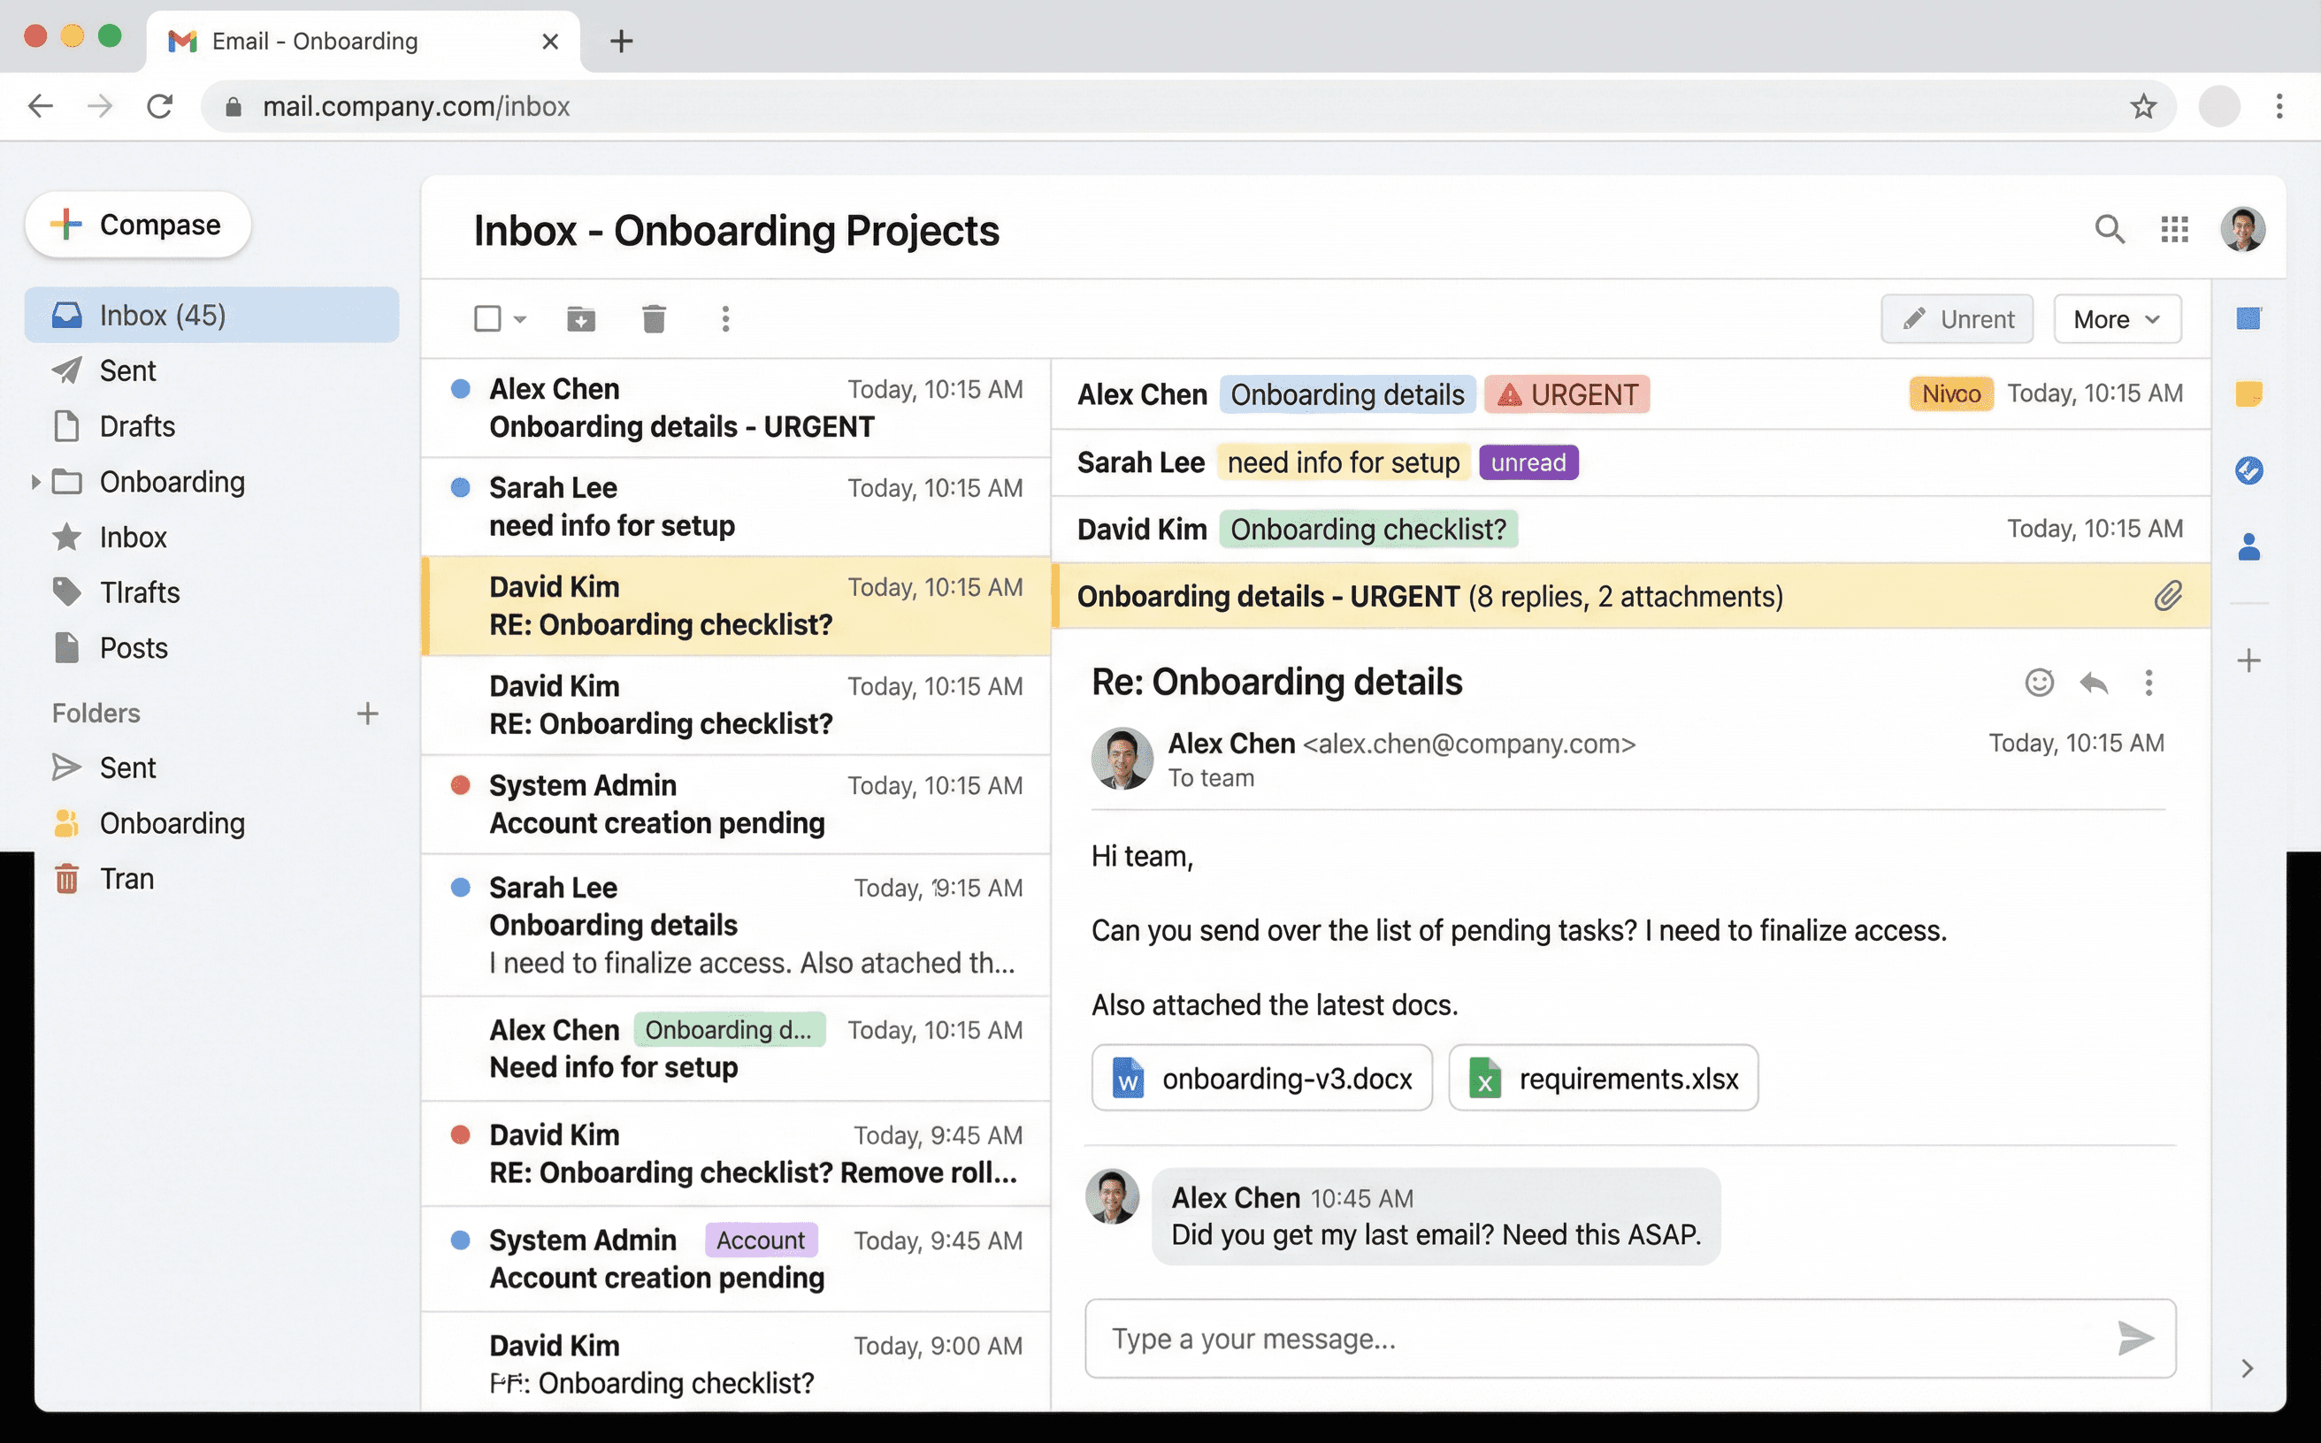2321x1443 pixels.
Task: Toggle the unread dot on System Admin's email
Action: [x=462, y=785]
